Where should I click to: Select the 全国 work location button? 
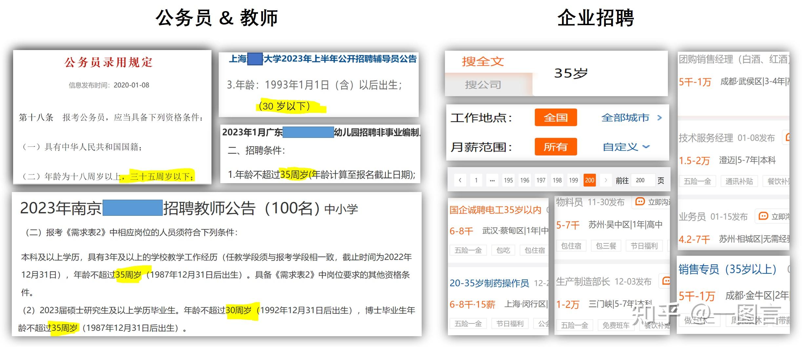[556, 117]
